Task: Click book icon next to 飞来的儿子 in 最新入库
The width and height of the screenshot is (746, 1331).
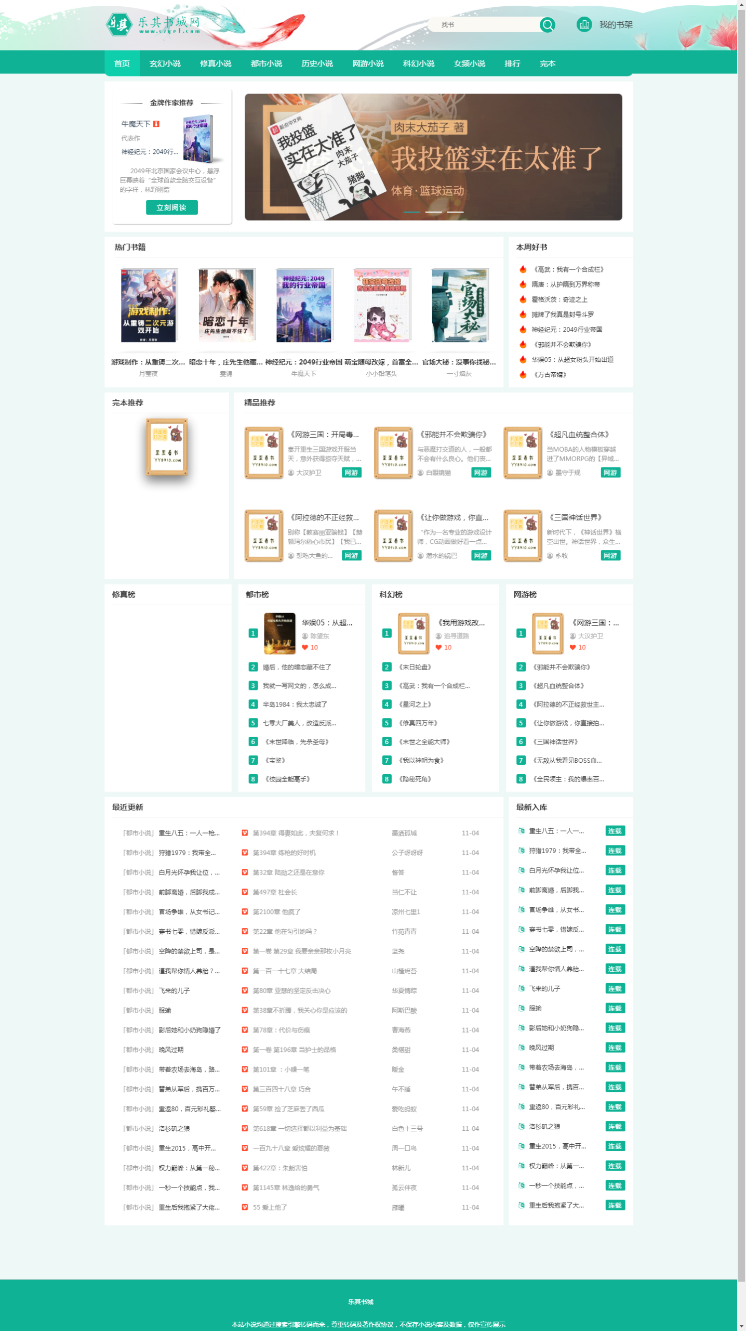Action: tap(521, 988)
